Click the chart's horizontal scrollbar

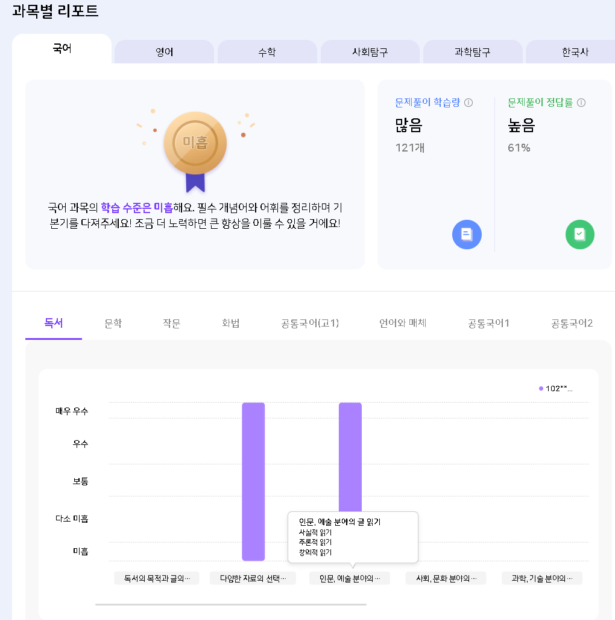(230, 604)
